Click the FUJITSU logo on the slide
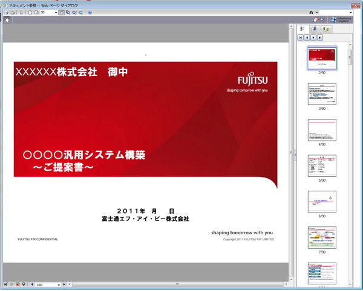The image size is (363, 291). 253,79
